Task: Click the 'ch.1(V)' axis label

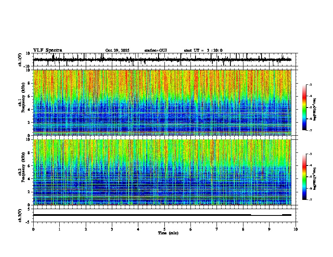Action: pos(20,60)
